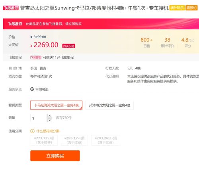
Task: Click the info icon beside 什么是花呗分期
Action: coord(32,131)
